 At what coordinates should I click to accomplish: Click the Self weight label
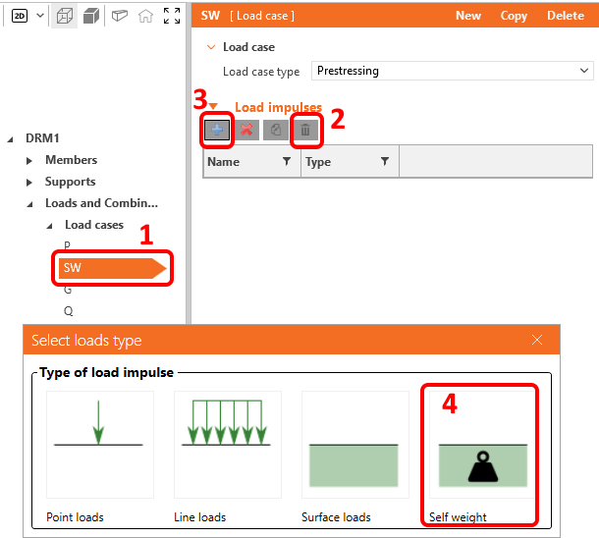[x=458, y=517]
